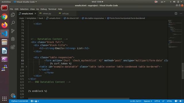Click the div.table-responsive breadcrumb
The image size is (184, 103).
pos(93,18)
